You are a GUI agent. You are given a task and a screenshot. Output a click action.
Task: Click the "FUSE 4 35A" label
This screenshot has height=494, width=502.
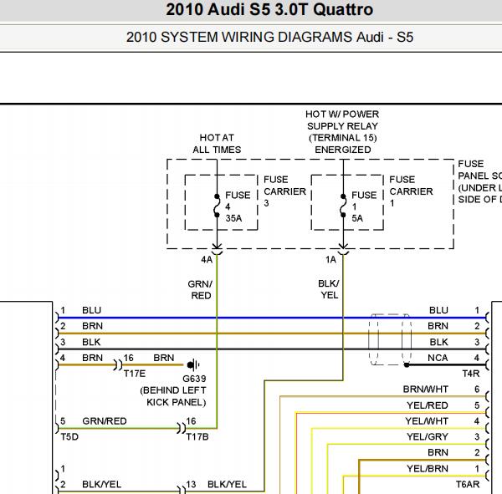tap(238, 206)
